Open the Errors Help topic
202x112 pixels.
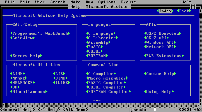point(26,56)
